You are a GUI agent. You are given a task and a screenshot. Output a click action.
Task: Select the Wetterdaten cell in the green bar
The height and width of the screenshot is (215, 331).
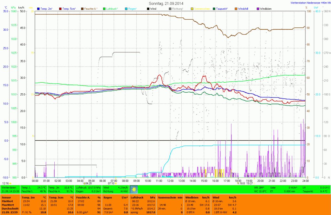pos(9,187)
